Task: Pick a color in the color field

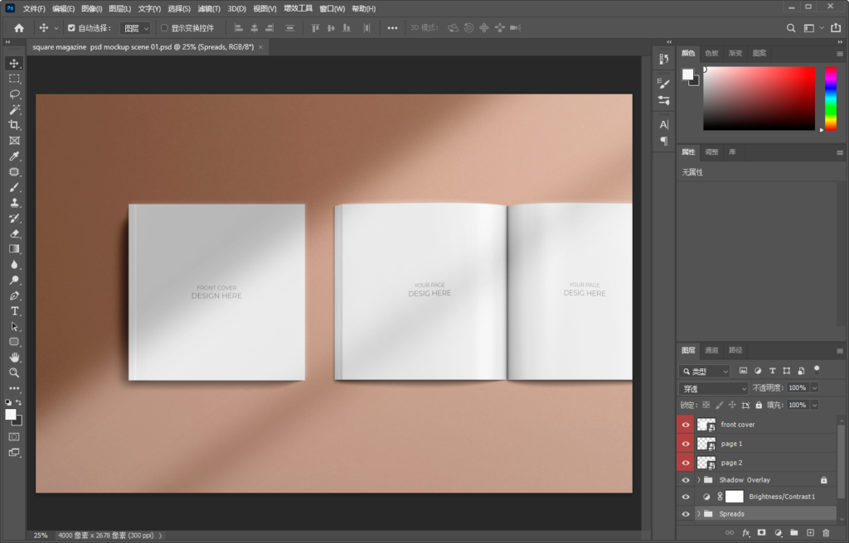Action: (x=759, y=99)
